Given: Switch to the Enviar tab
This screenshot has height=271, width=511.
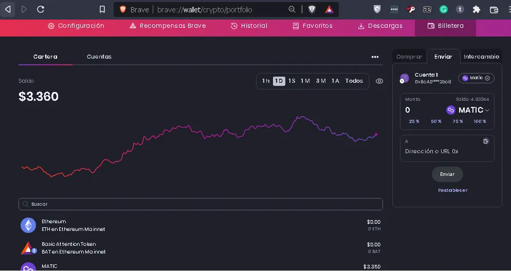Looking at the screenshot, I should pos(443,57).
